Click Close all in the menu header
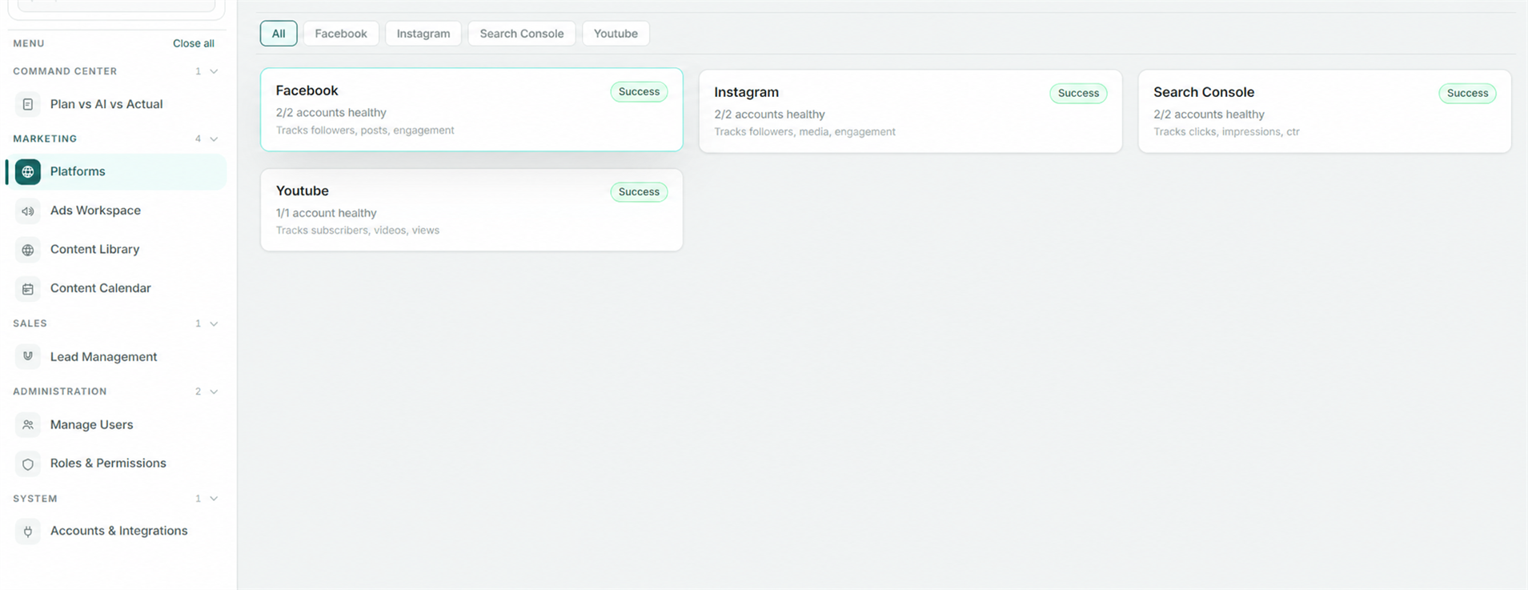Image resolution: width=1528 pixels, height=590 pixels. 194,43
